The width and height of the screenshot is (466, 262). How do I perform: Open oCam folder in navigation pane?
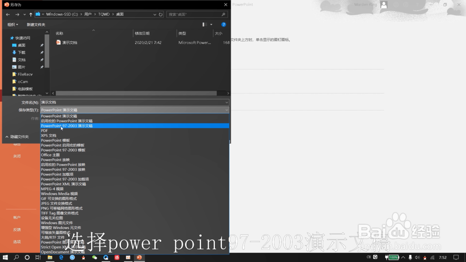coord(22,81)
